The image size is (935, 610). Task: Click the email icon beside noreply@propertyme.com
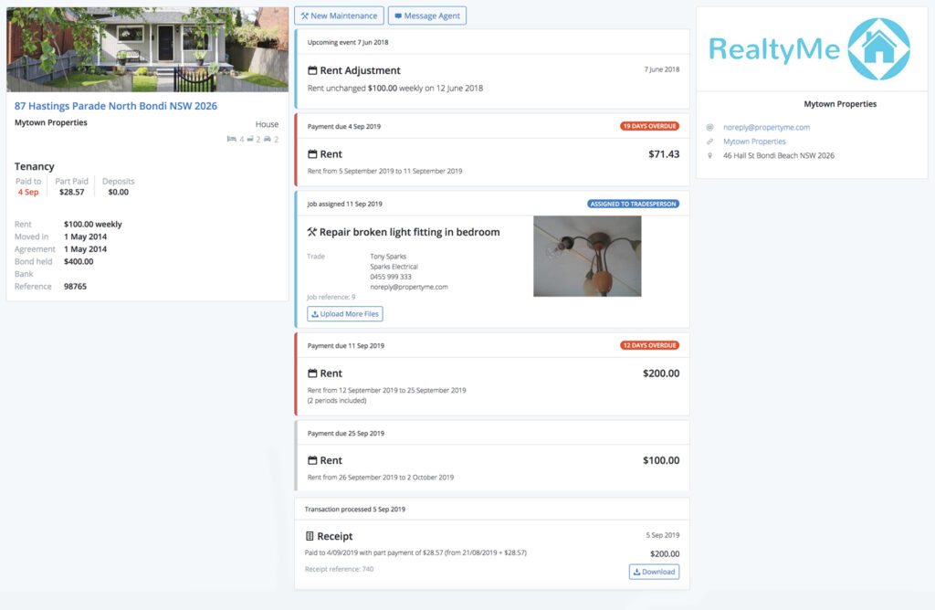coord(709,127)
